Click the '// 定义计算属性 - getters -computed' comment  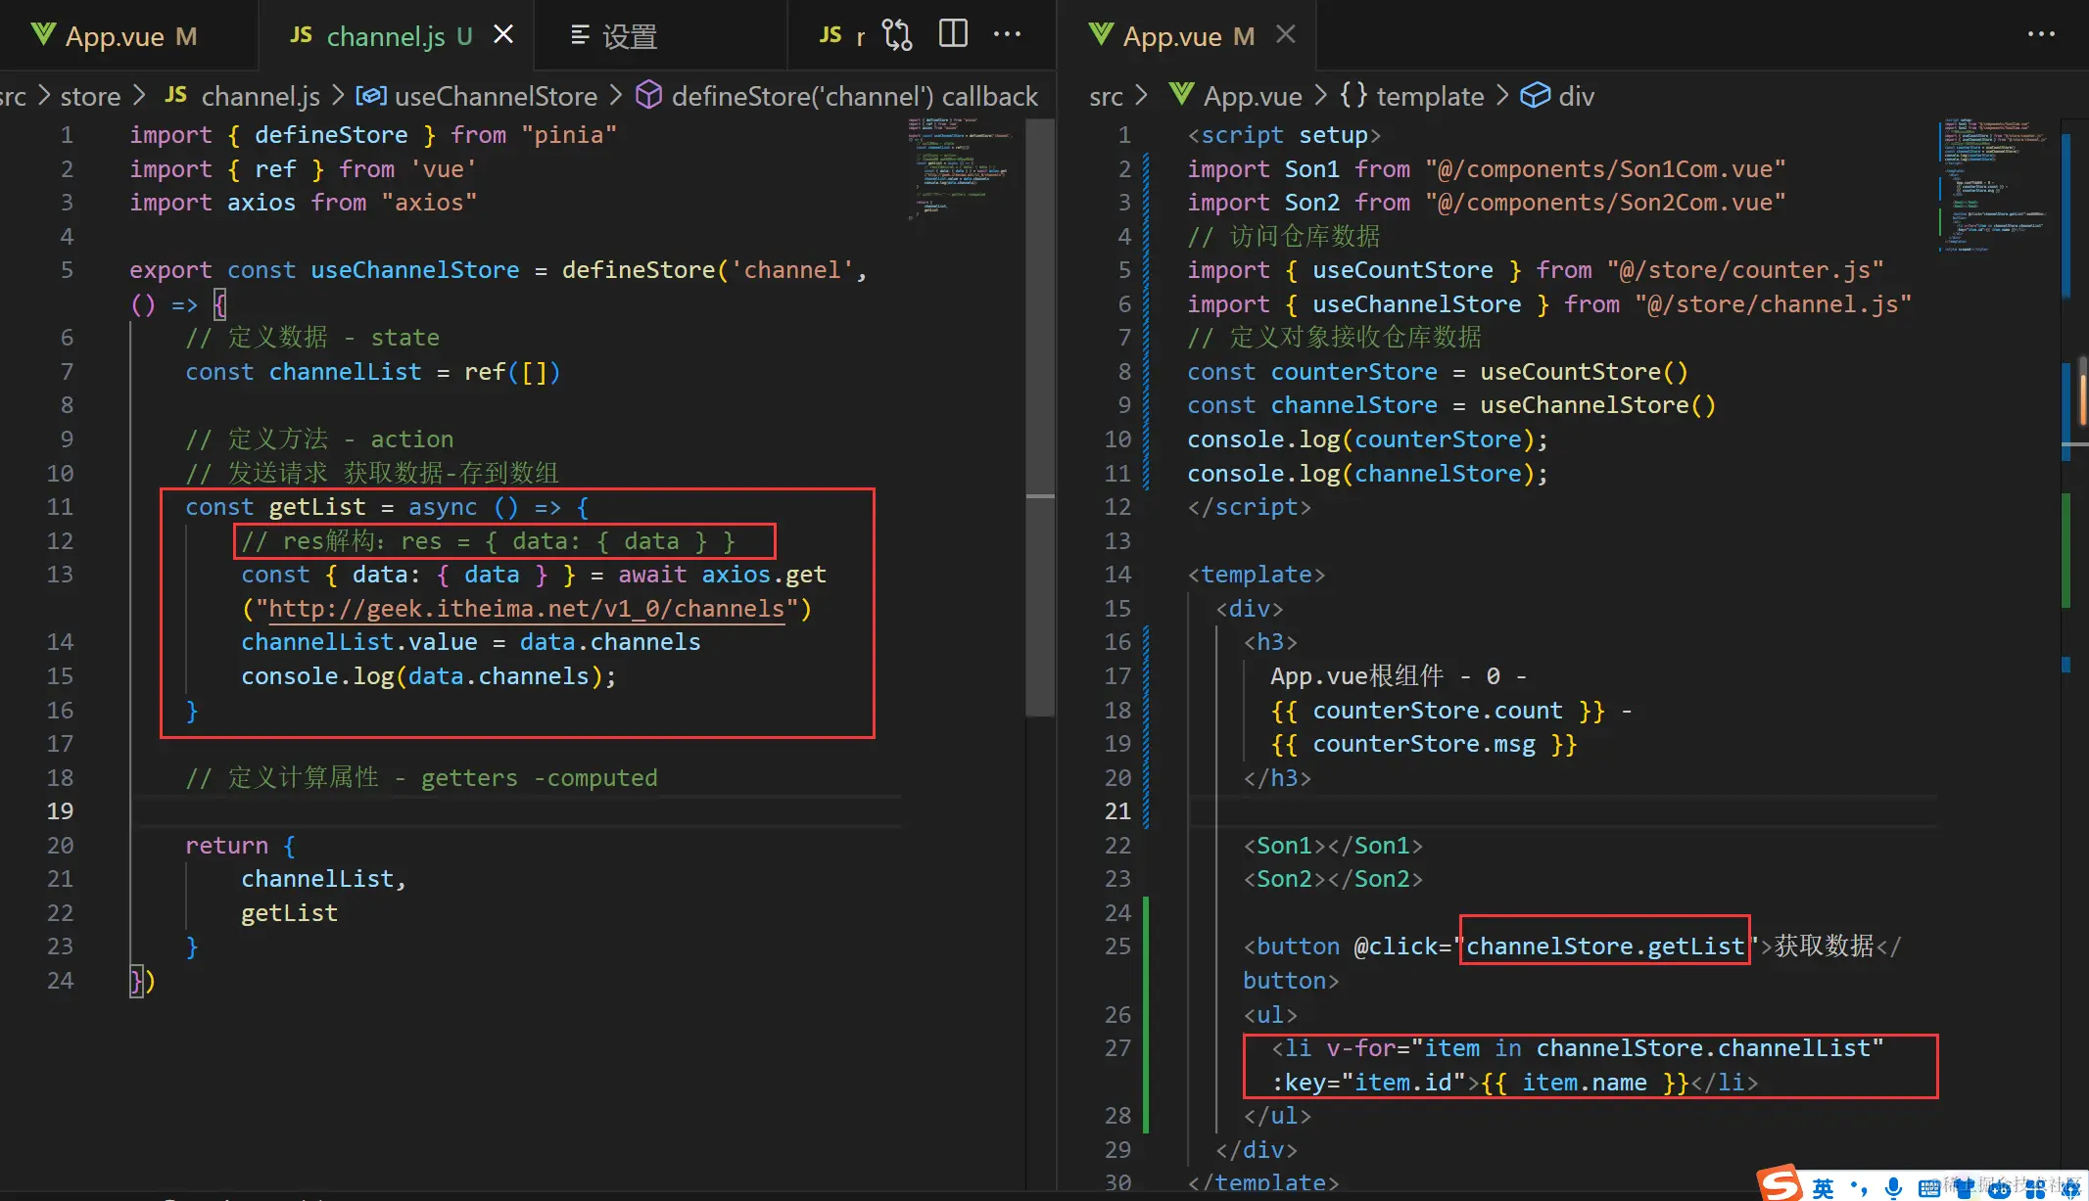pos(421,778)
